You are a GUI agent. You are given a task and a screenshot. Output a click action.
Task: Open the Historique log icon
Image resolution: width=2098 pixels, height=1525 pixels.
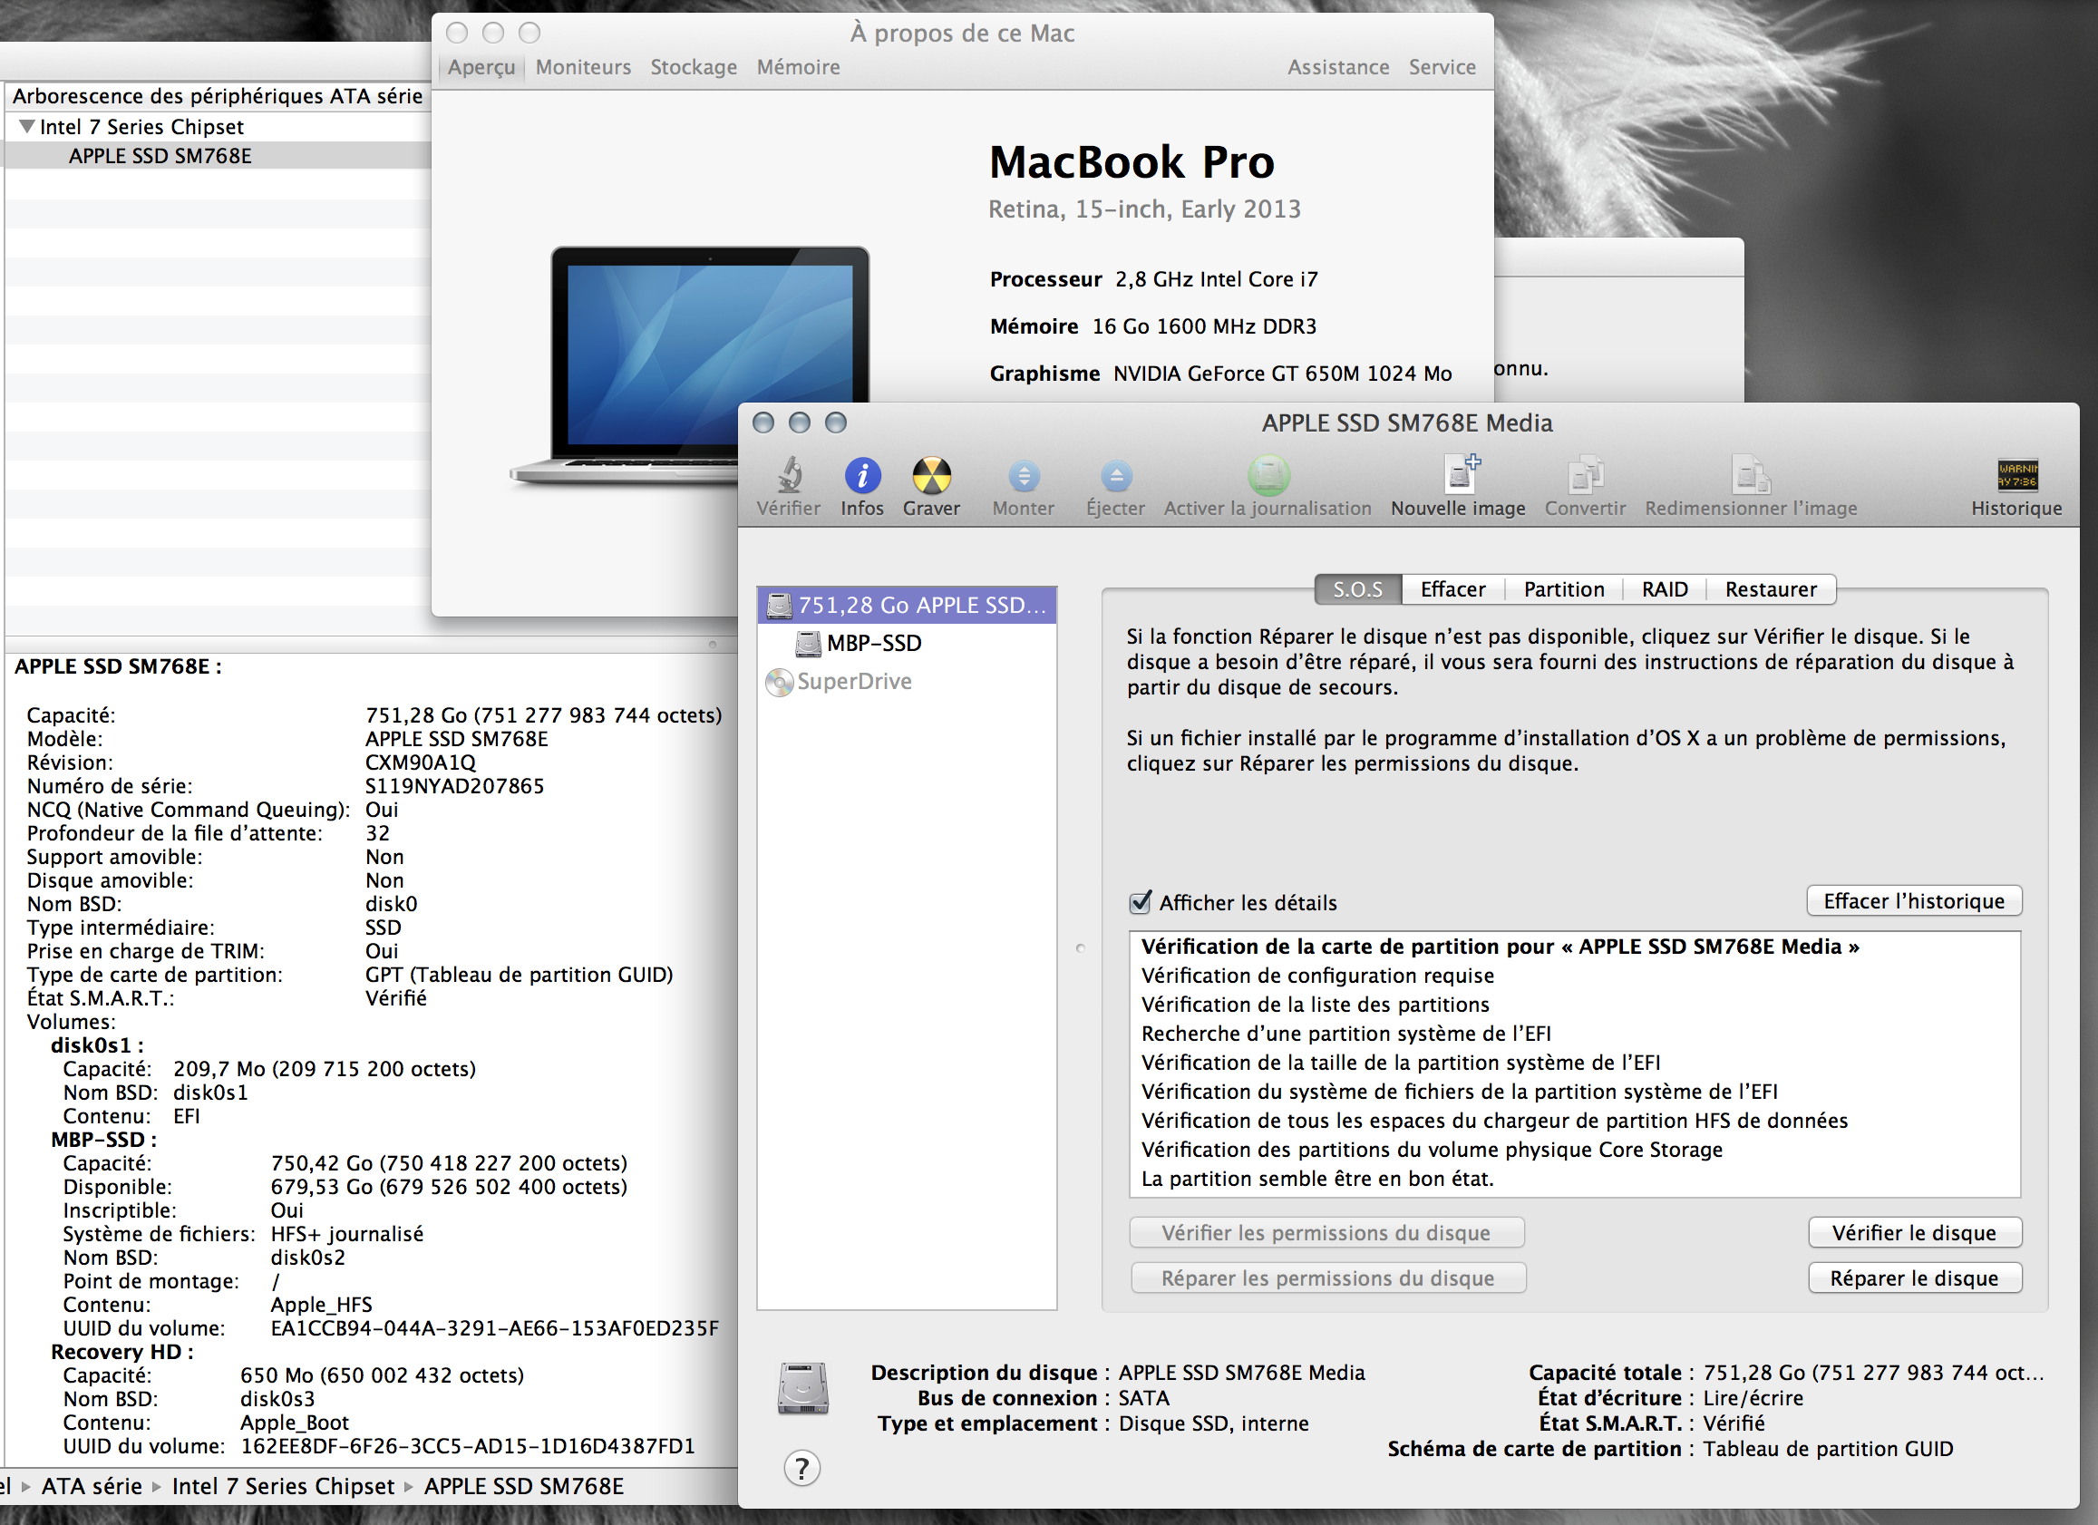click(x=2016, y=475)
